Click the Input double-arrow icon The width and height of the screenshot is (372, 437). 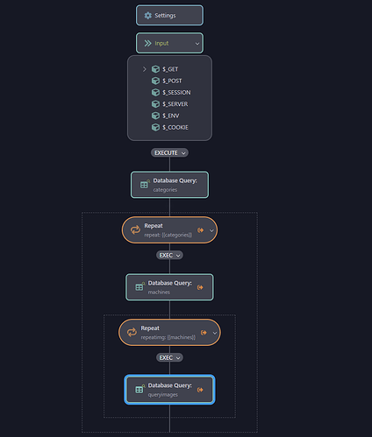tap(148, 43)
